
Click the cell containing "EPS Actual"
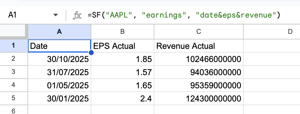pyautogui.click(x=122, y=46)
